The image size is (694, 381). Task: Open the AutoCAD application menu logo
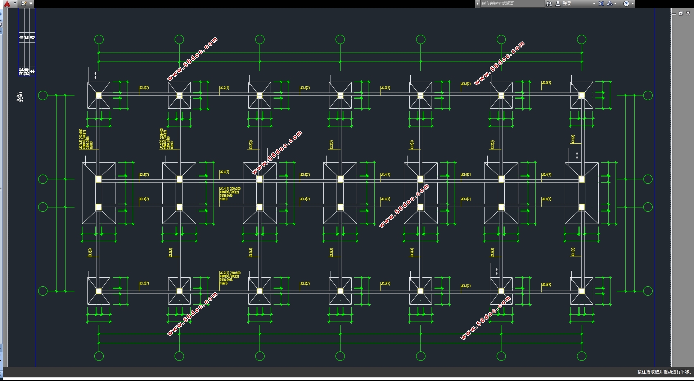click(7, 4)
